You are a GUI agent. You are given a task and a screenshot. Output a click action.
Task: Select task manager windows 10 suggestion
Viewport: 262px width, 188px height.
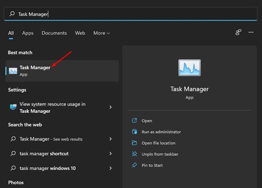pyautogui.click(x=62, y=168)
